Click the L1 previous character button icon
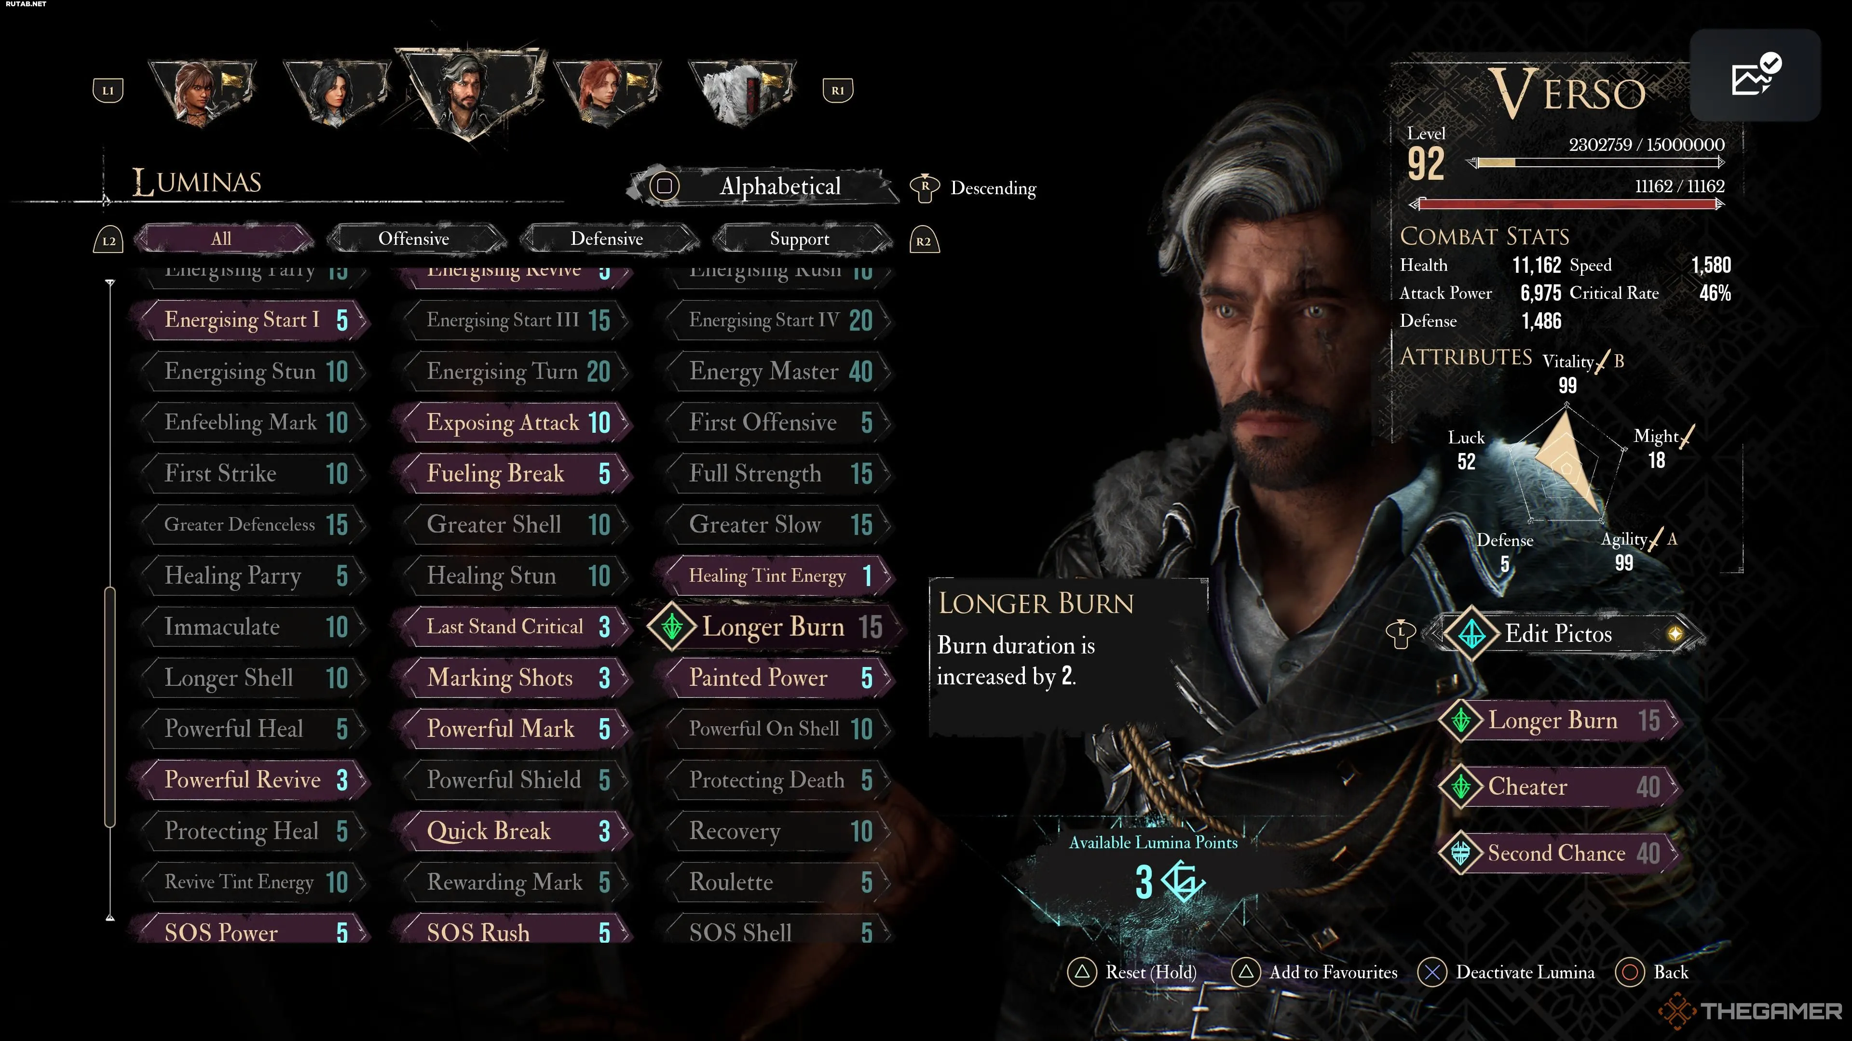 (108, 91)
